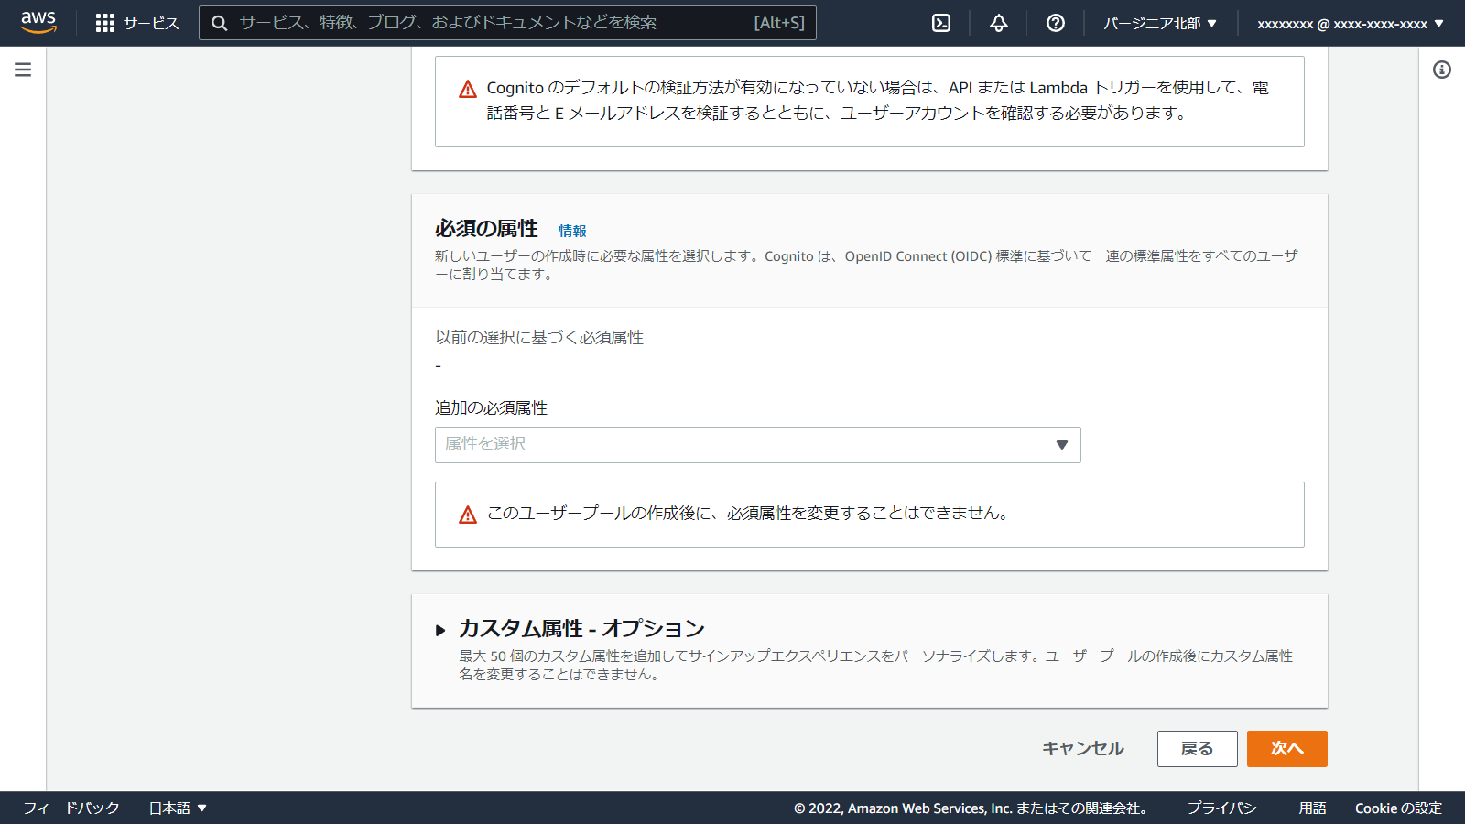The height and width of the screenshot is (824, 1465).
Task: Open the バージニア北部 region selector
Action: coord(1159,23)
